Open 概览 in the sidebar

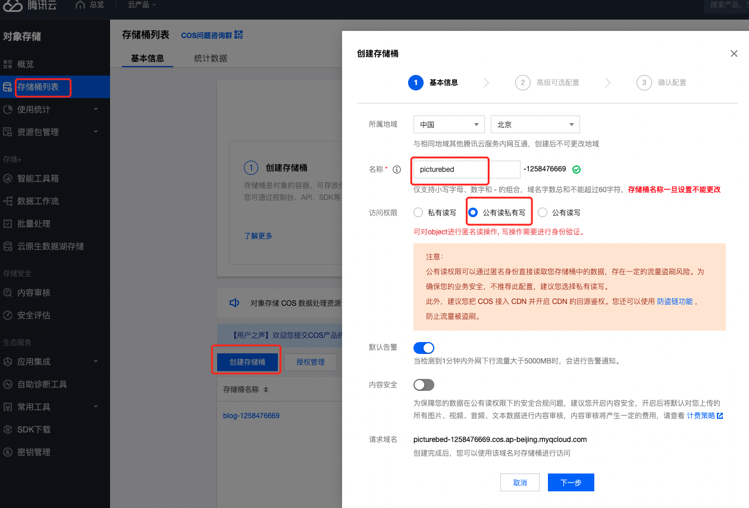55,64
